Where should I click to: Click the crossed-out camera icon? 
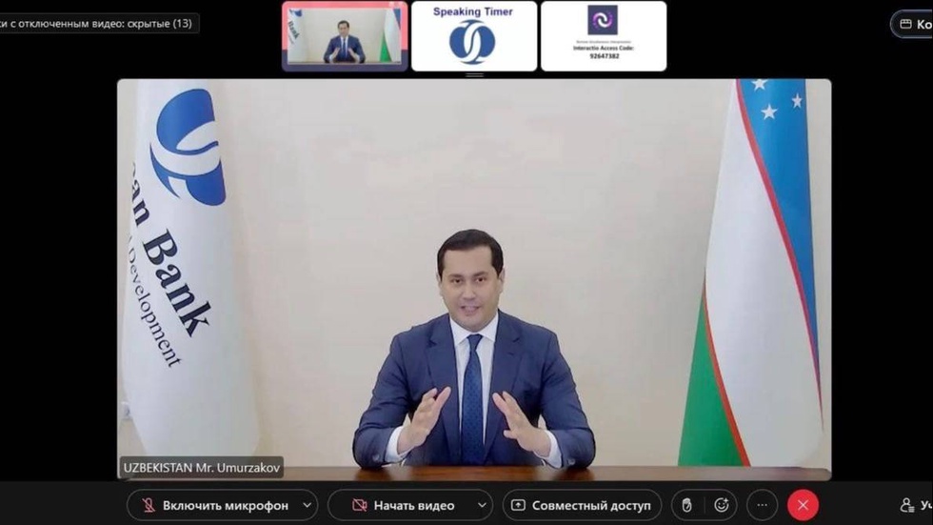coord(358,505)
